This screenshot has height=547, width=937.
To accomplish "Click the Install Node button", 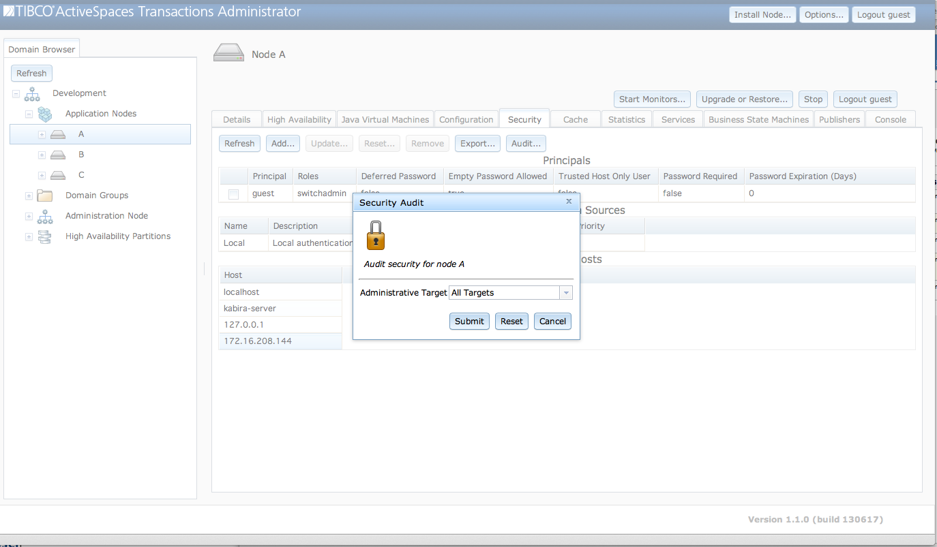I will (762, 15).
